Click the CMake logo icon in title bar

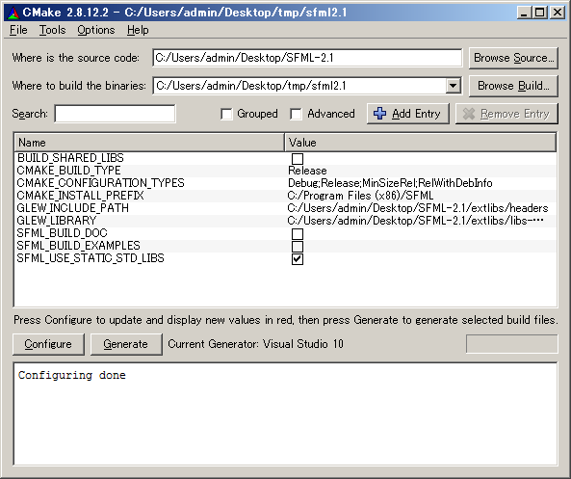click(x=13, y=13)
